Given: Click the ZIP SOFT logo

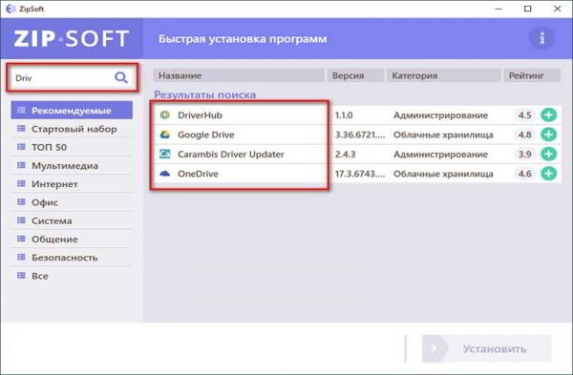Looking at the screenshot, I should coord(72,39).
